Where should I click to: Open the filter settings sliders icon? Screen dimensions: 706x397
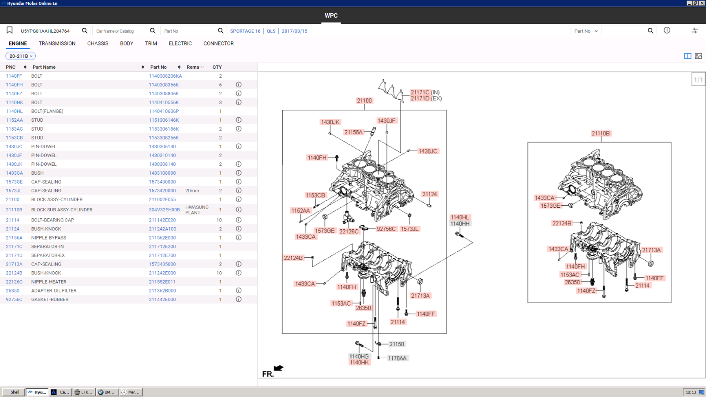tap(695, 30)
